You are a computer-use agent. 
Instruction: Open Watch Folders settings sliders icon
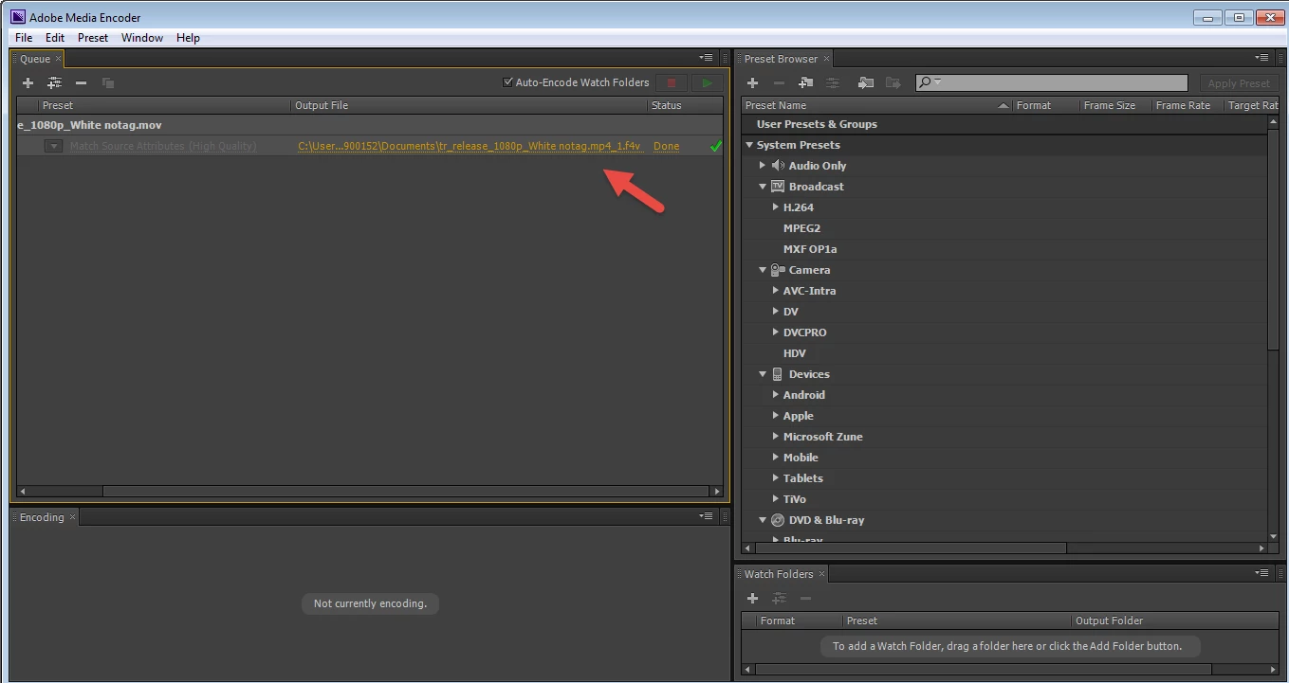point(779,599)
